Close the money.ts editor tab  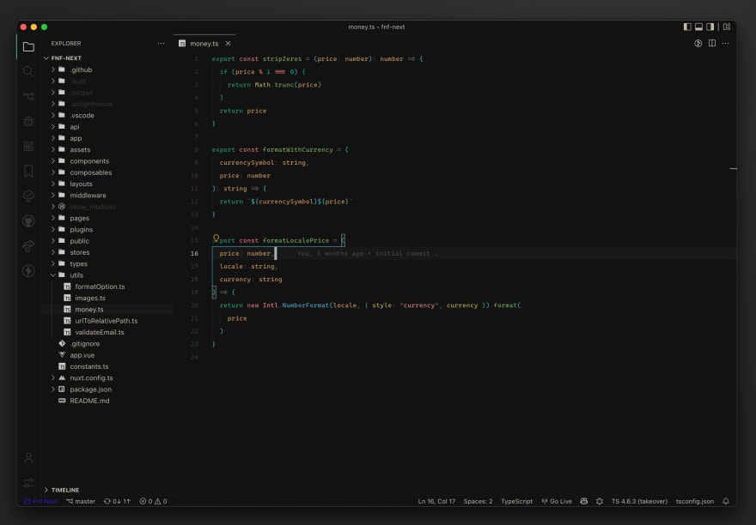pos(228,44)
